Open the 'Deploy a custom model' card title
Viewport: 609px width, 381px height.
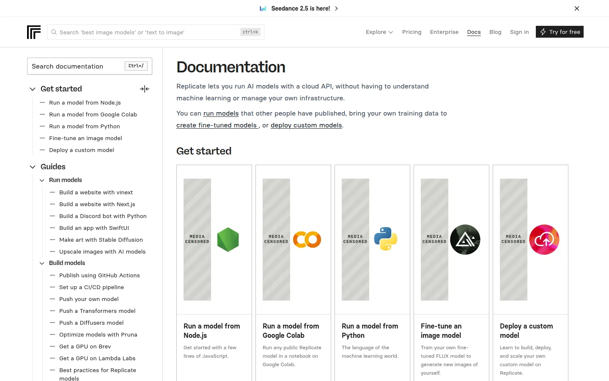(x=527, y=331)
